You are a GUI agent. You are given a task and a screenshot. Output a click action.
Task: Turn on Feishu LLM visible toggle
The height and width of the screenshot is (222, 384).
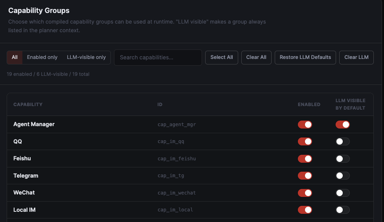(343, 159)
